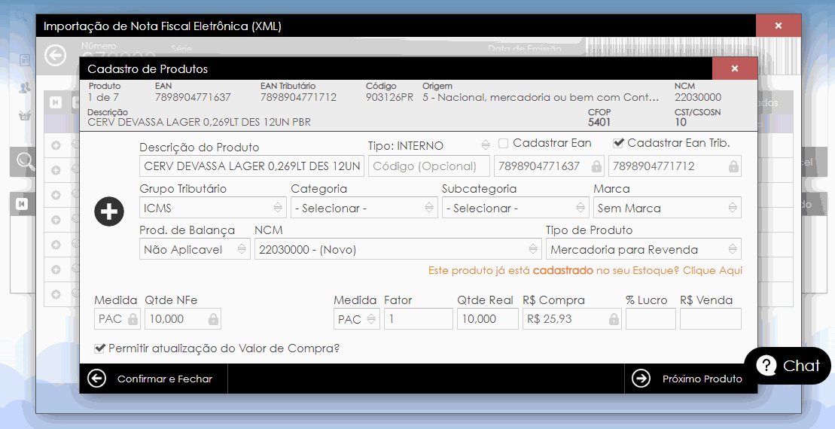Click the first row plus icon in background table
The width and height of the screenshot is (835, 429).
pos(56,145)
